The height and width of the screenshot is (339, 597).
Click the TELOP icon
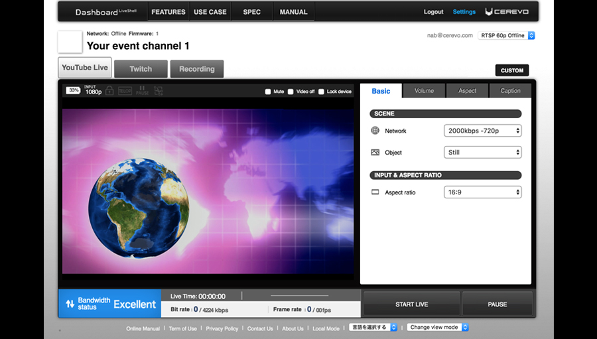point(125,91)
